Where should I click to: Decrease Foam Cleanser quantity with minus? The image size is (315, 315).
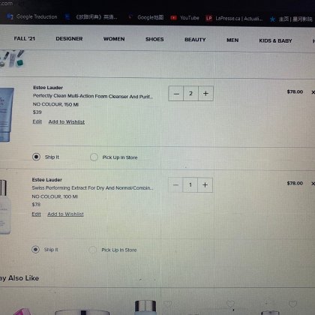click(176, 94)
